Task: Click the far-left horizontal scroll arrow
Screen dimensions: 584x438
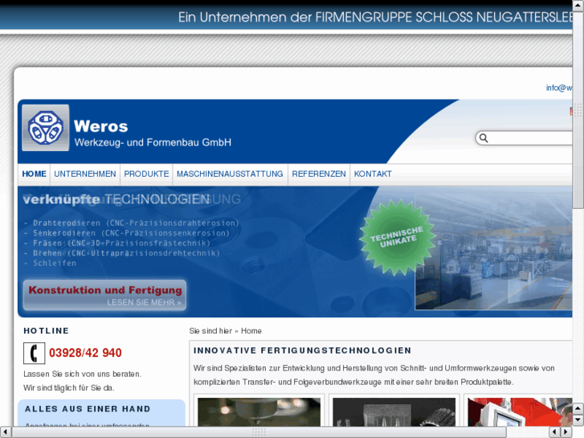Action: 5,432
